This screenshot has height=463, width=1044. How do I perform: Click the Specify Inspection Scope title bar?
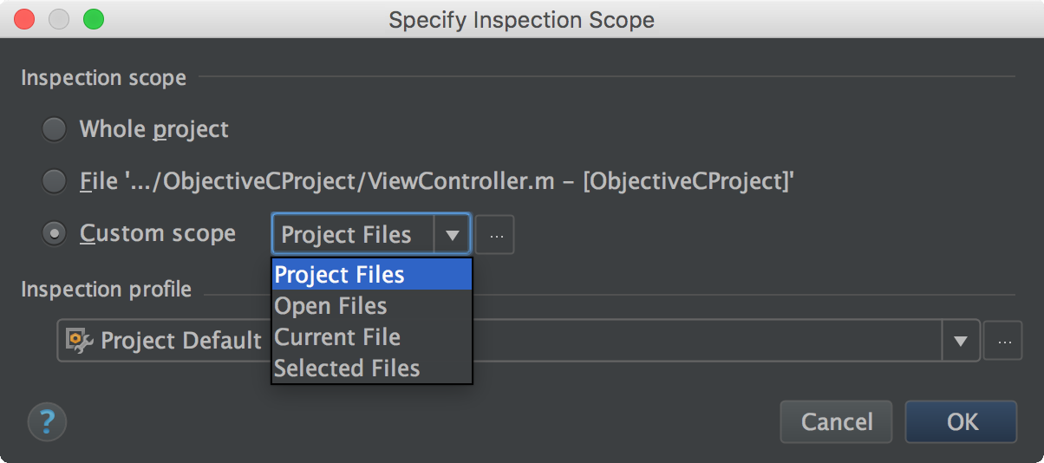click(x=521, y=19)
